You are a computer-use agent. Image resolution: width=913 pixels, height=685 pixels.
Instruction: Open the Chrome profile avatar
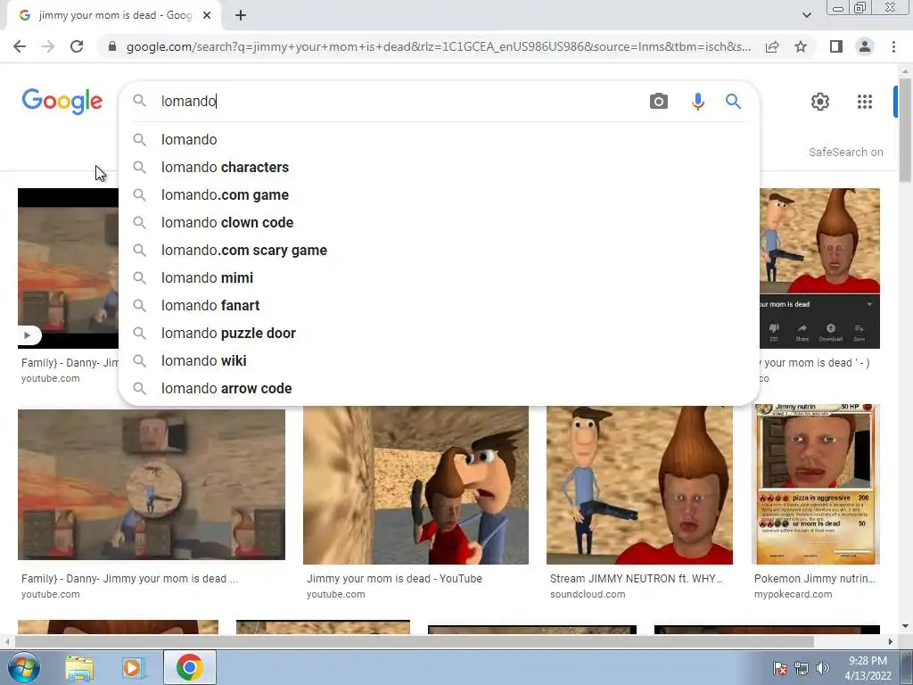865,46
